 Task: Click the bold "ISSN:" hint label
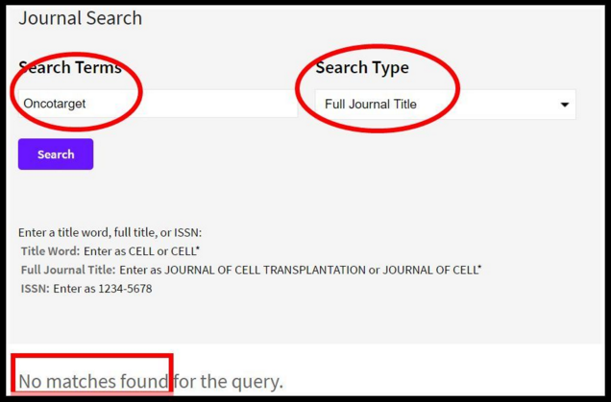pyautogui.click(x=35, y=288)
